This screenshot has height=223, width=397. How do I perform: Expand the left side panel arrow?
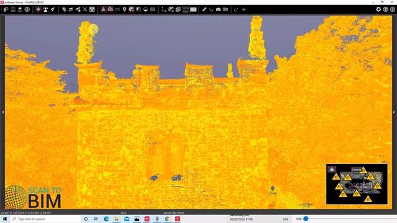click(x=2, y=111)
